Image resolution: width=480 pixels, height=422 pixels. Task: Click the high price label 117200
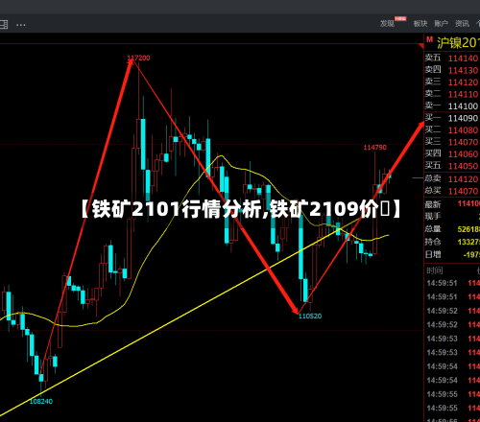(x=138, y=58)
